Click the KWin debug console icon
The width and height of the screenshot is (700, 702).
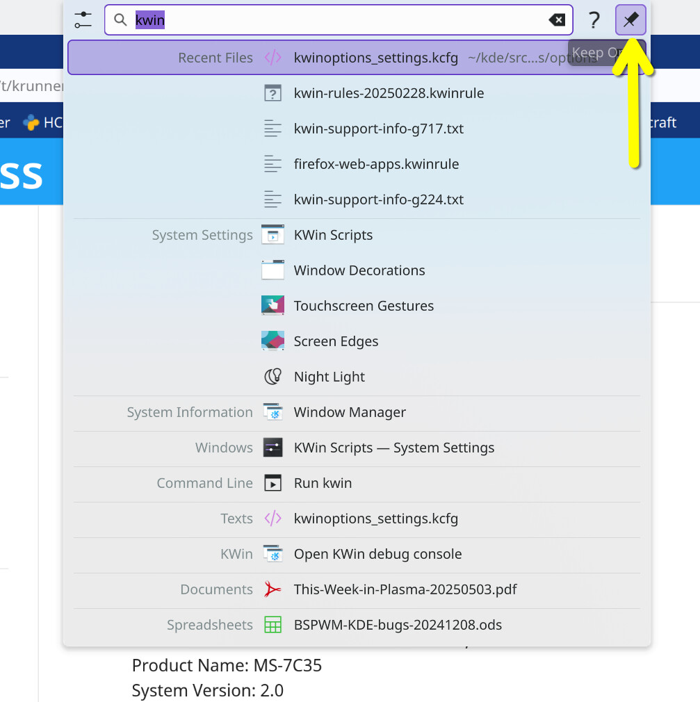(x=272, y=554)
